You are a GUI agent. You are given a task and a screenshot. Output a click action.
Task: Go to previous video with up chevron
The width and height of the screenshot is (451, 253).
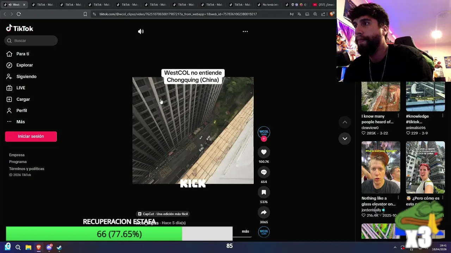click(x=345, y=122)
